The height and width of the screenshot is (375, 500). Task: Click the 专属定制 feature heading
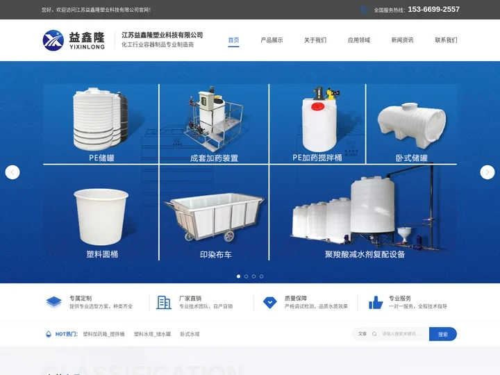(81, 299)
